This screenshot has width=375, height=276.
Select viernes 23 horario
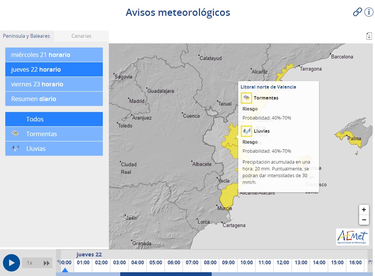pos(54,84)
